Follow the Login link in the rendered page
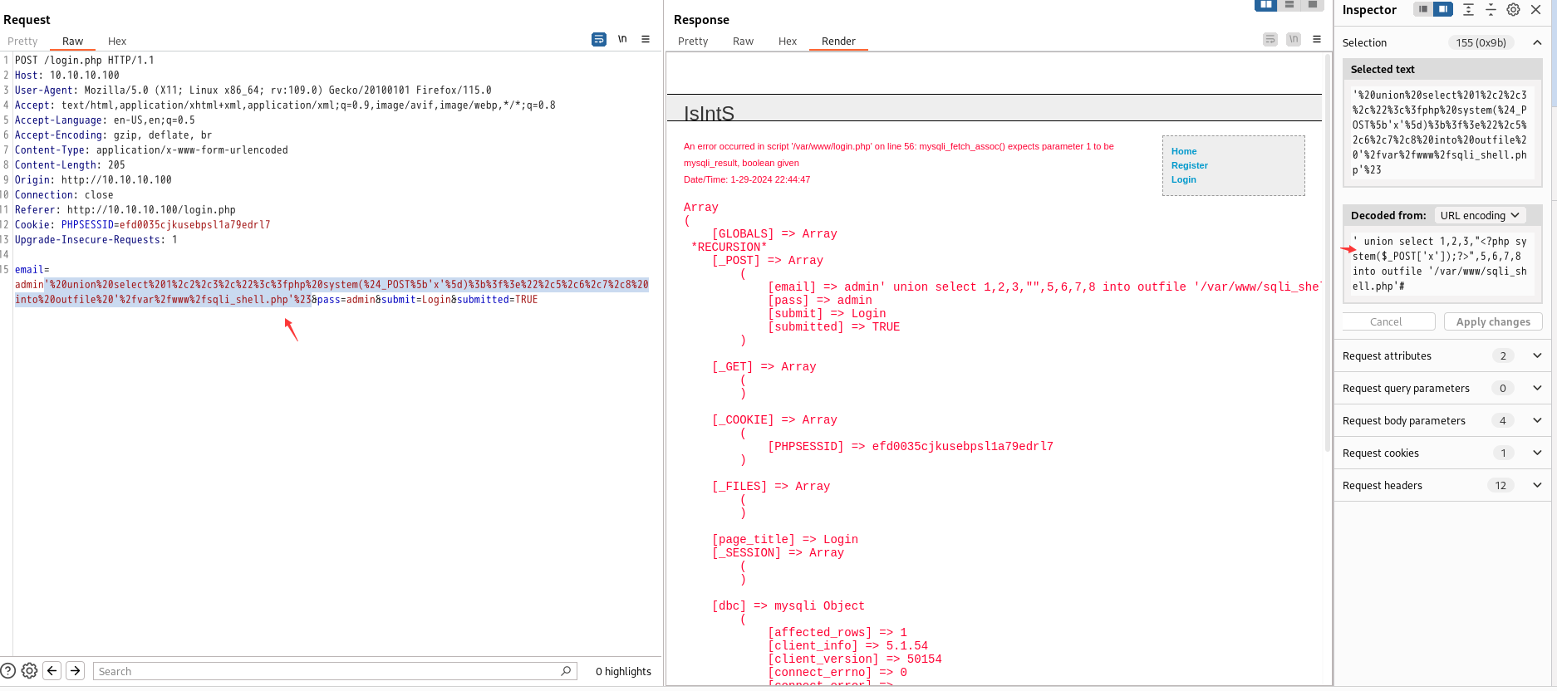This screenshot has height=691, width=1557. coord(1184,179)
